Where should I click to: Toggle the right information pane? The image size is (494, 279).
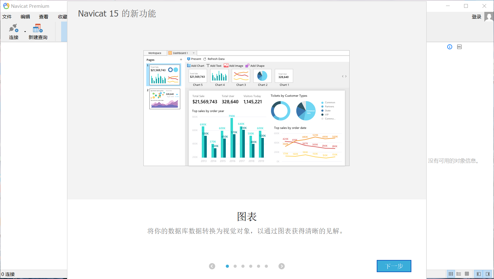(488, 274)
